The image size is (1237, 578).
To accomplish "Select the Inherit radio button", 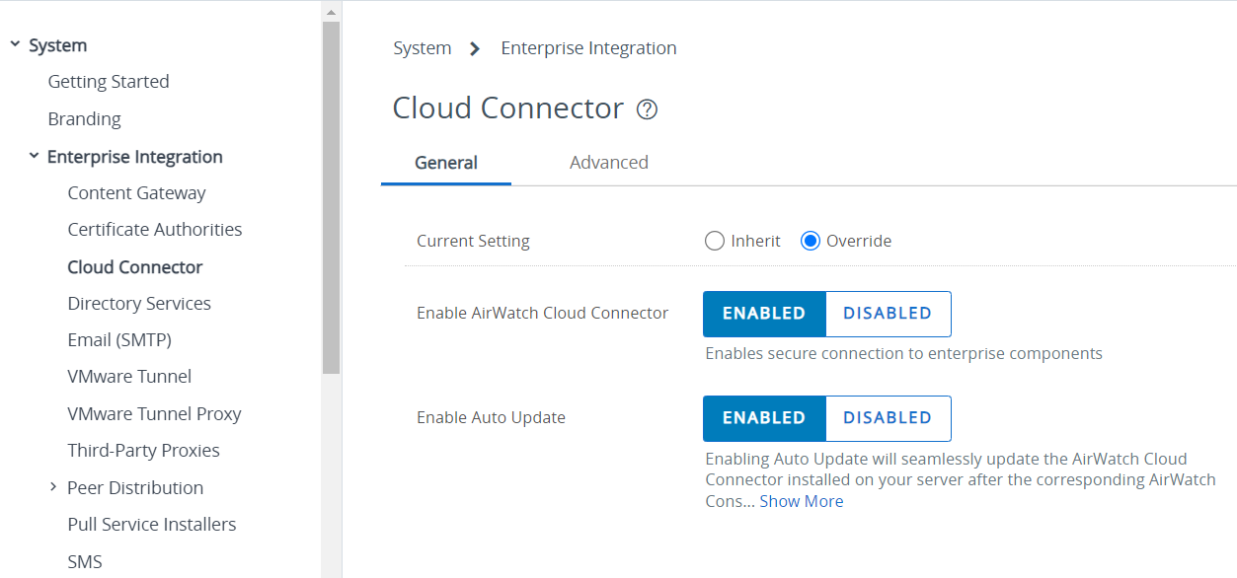I will tap(715, 241).
